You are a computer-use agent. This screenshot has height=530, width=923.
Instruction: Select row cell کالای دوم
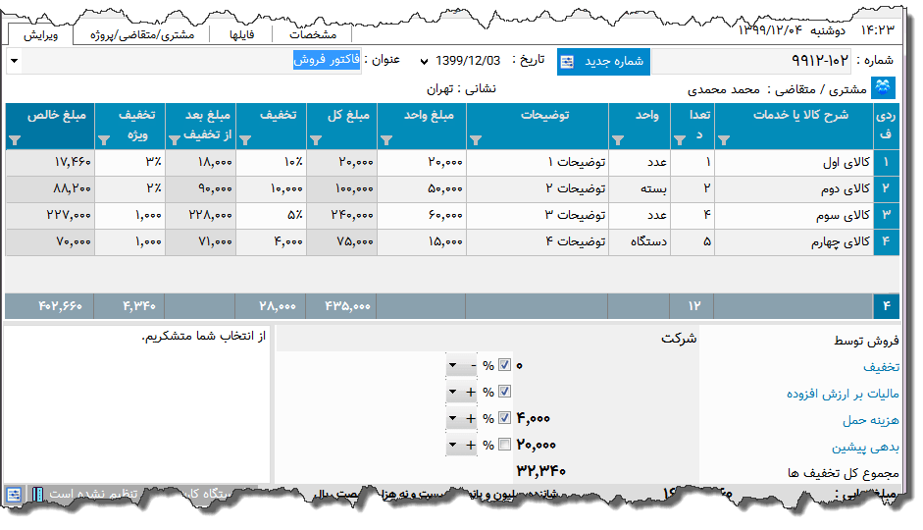coord(795,189)
